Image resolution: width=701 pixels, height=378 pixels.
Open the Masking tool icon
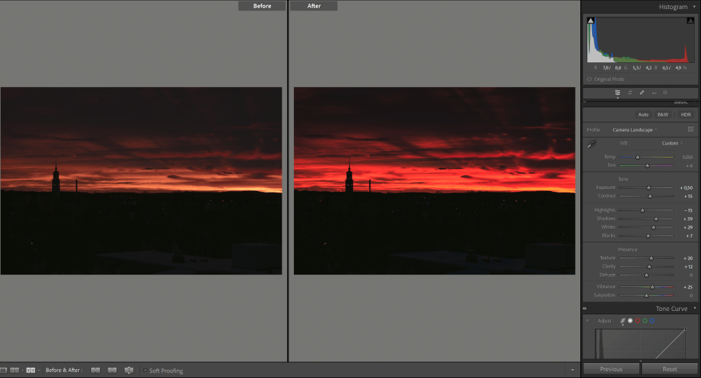[665, 92]
